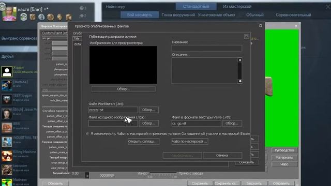Click the black preview image thumbnail
331x186 pixels.
pyautogui.click(x=123, y=65)
